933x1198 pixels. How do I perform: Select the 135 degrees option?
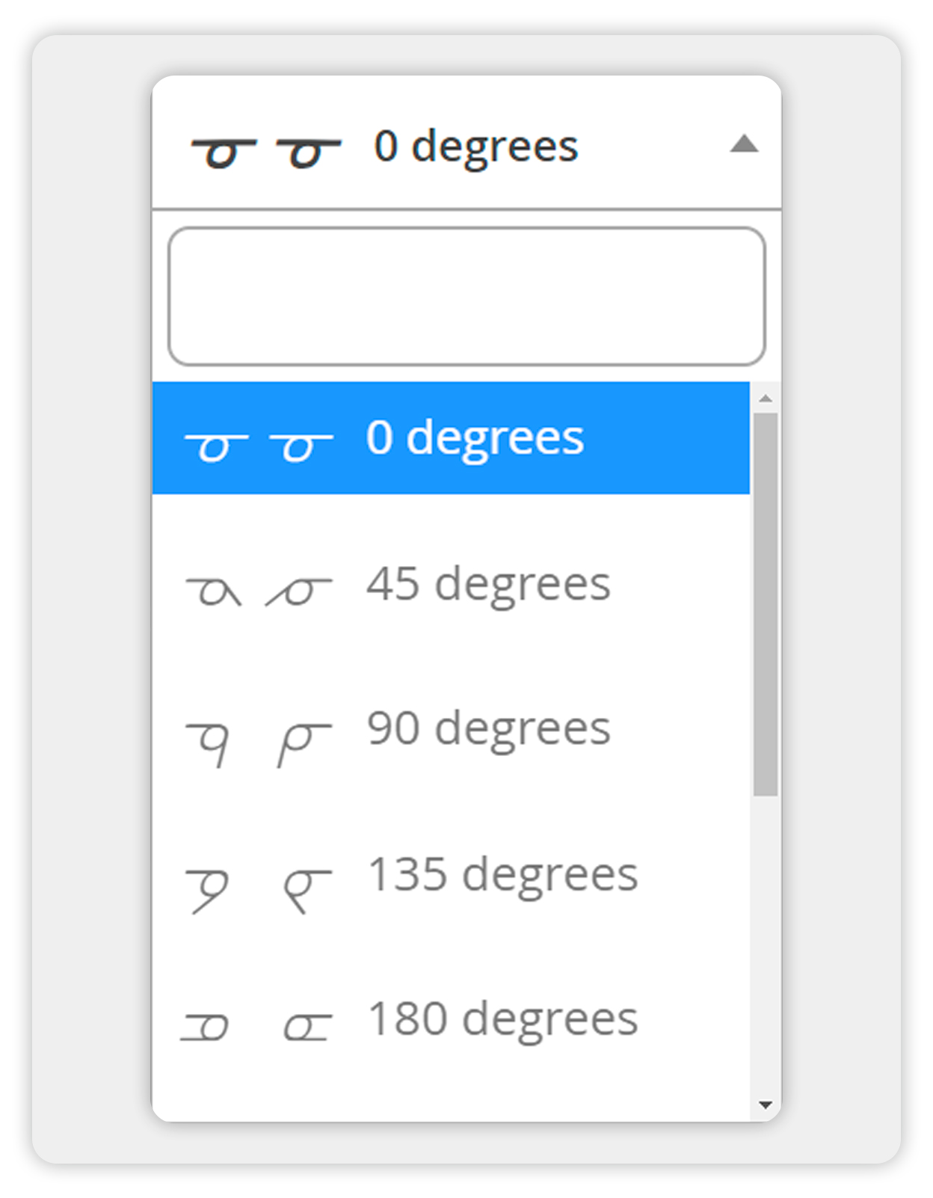pos(502,874)
